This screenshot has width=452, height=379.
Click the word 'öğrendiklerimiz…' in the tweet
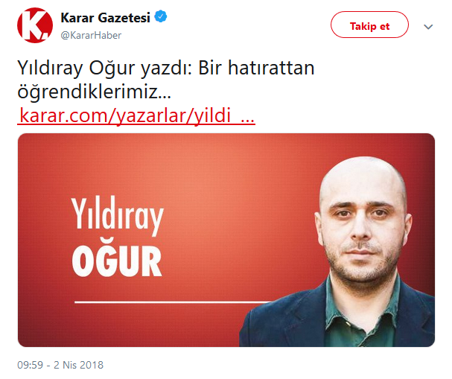95,91
